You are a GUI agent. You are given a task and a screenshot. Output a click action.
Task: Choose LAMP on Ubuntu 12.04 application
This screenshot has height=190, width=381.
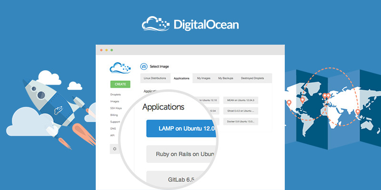pyautogui.click(x=181, y=128)
